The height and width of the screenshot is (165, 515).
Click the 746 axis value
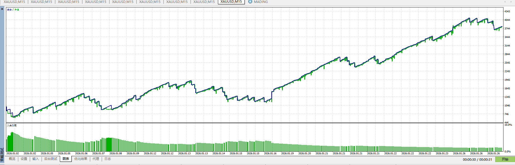(506, 114)
